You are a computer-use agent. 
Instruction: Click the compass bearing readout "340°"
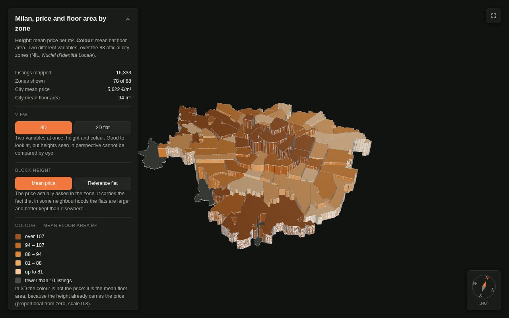point(484,303)
